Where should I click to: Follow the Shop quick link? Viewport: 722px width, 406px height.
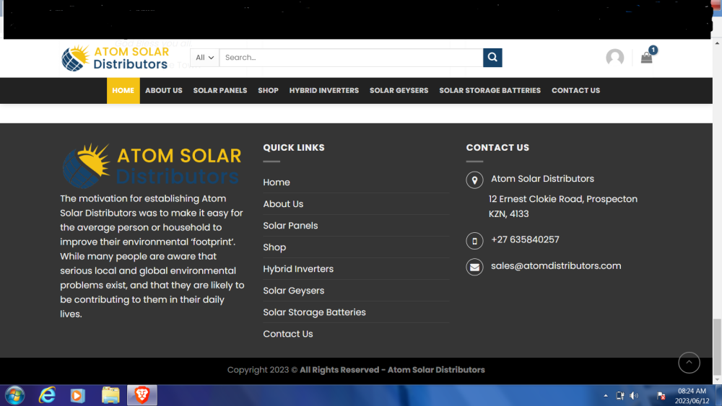coord(274,247)
